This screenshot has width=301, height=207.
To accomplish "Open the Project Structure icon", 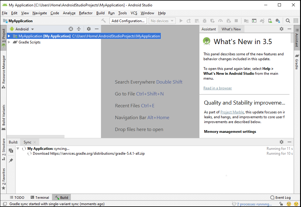I will pos(246,21).
